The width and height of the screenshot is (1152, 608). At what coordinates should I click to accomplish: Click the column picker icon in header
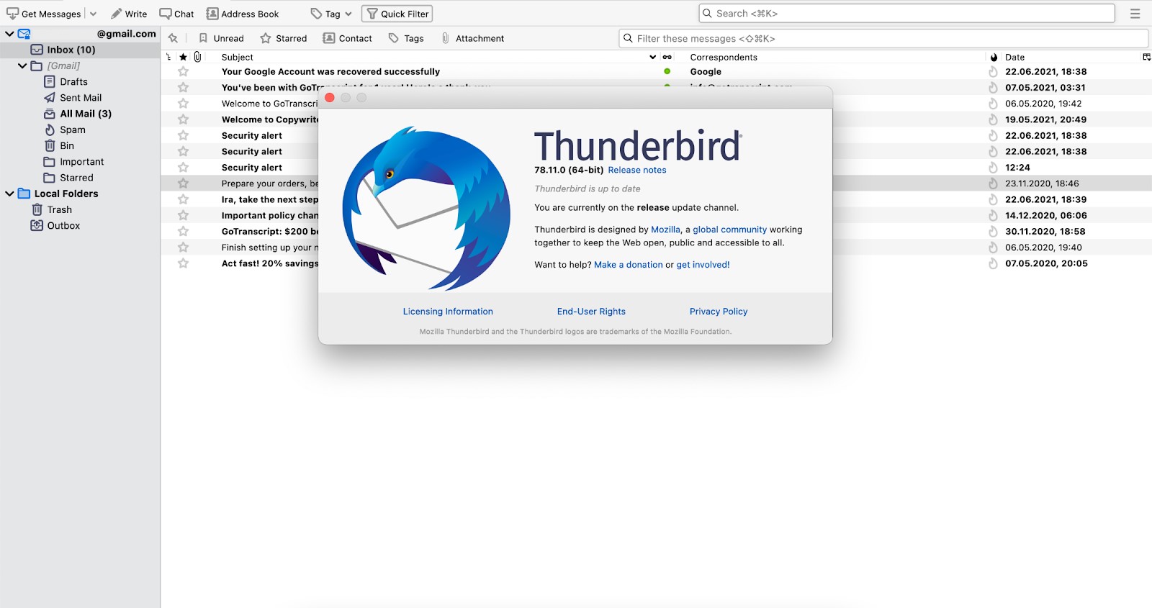click(1146, 57)
